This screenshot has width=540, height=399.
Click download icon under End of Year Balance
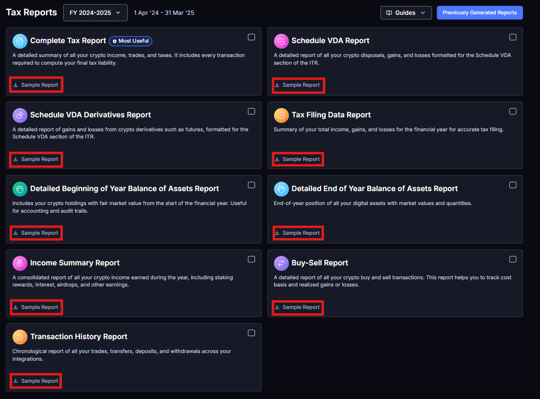[277, 233]
